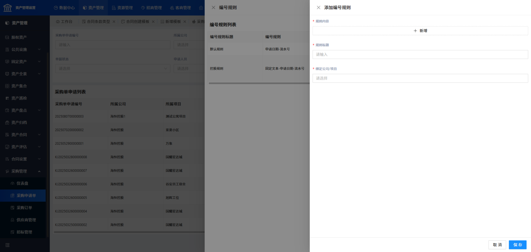Screen dimensions: 531x252
Task: Click the 控股规则 row in 编号规则列表
Action: [x=259, y=69]
